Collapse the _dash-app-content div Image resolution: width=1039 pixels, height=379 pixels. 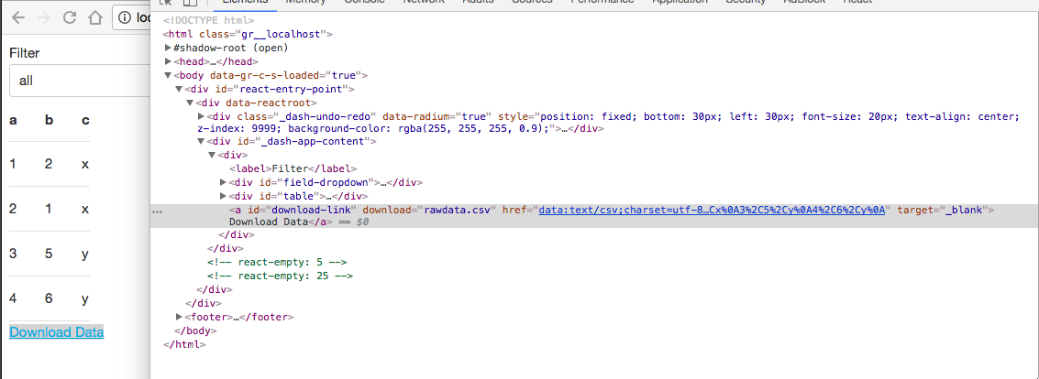pyautogui.click(x=202, y=142)
